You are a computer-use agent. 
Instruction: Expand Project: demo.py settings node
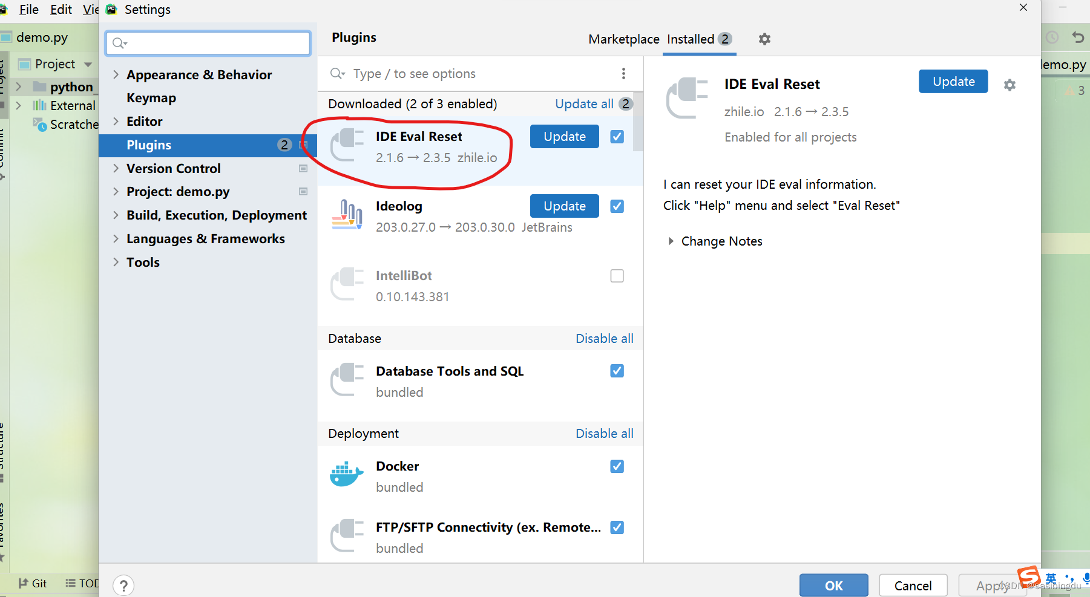[x=116, y=192]
